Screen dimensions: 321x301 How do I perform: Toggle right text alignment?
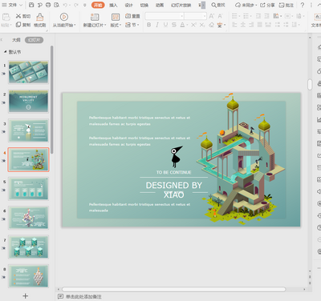(x=251, y=25)
